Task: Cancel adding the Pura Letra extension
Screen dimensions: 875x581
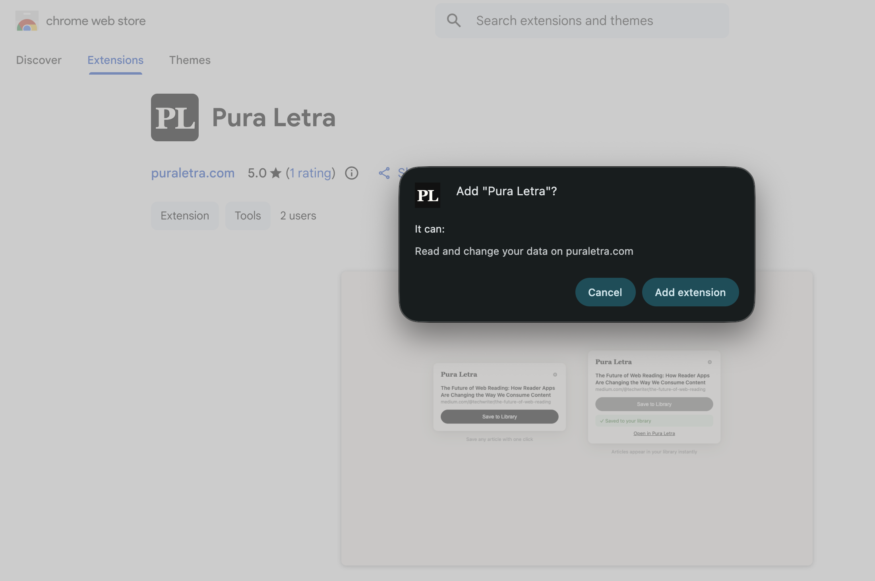Action: (x=605, y=292)
